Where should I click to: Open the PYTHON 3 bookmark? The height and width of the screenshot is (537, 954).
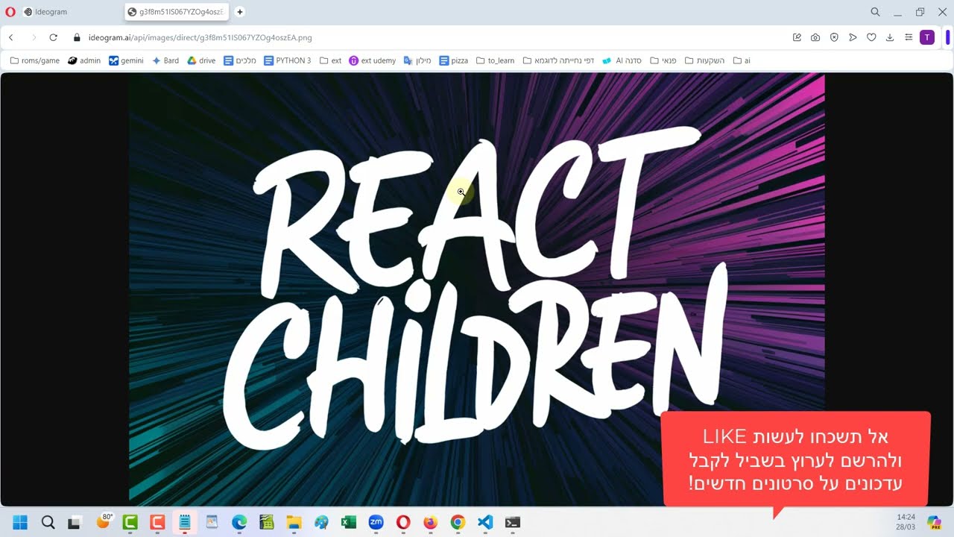287,60
